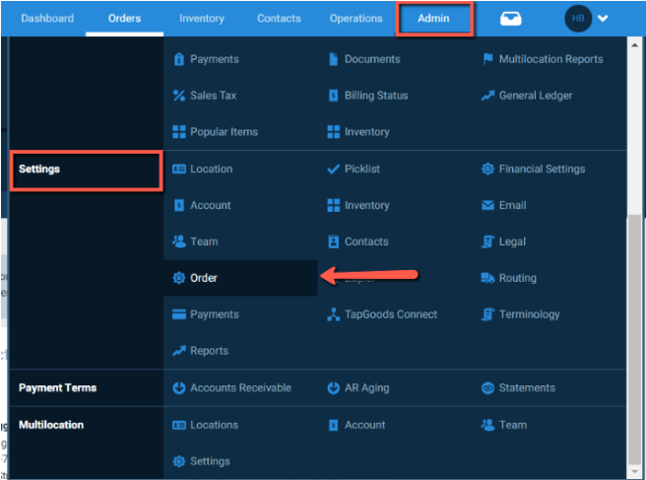Open the Multilocation Account link
Image resolution: width=646 pixels, height=480 pixels.
coord(364,425)
